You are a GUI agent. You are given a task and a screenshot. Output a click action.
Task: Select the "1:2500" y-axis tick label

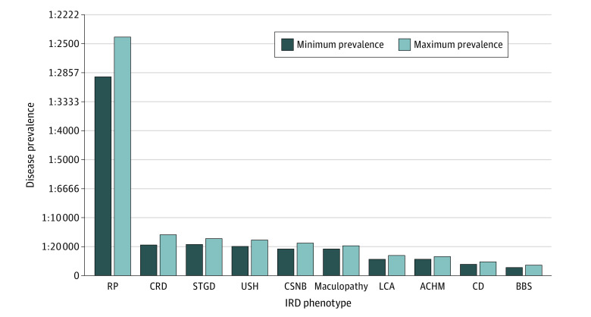pyautogui.click(x=67, y=44)
